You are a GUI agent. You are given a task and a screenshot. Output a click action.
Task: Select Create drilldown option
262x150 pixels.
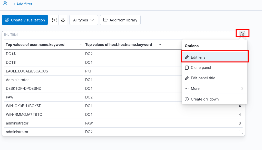tap(205, 99)
